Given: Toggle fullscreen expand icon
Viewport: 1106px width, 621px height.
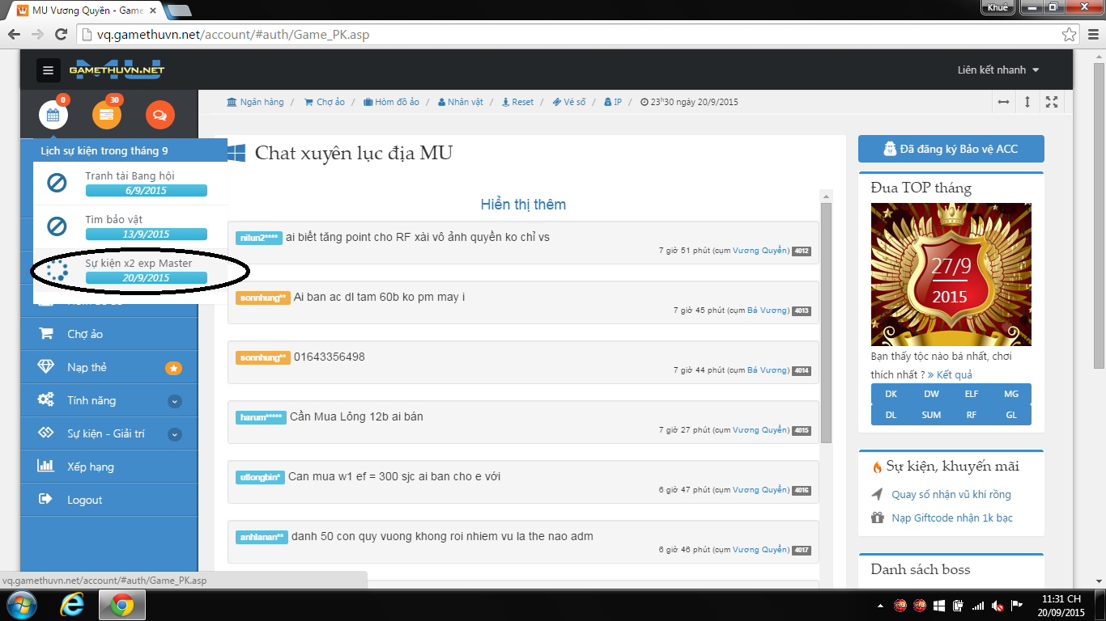Looking at the screenshot, I should [x=1052, y=102].
